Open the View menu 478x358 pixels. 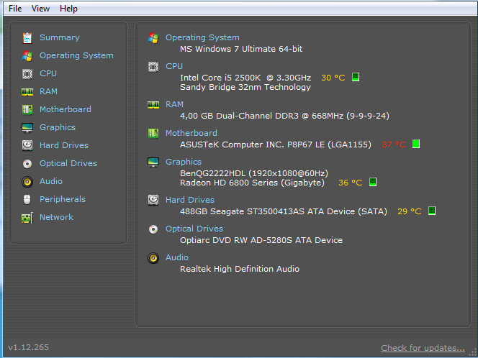(x=41, y=9)
